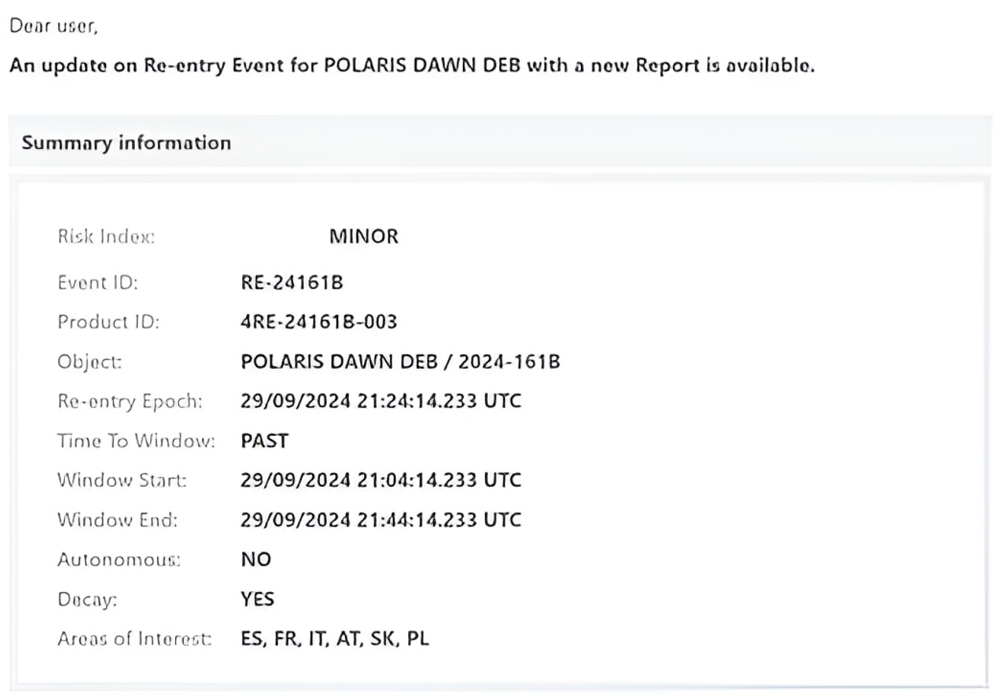Select the Re-entry Epoch timestamp 21:24:14.233 UTC
The height and width of the screenshot is (700, 998).
click(x=381, y=401)
